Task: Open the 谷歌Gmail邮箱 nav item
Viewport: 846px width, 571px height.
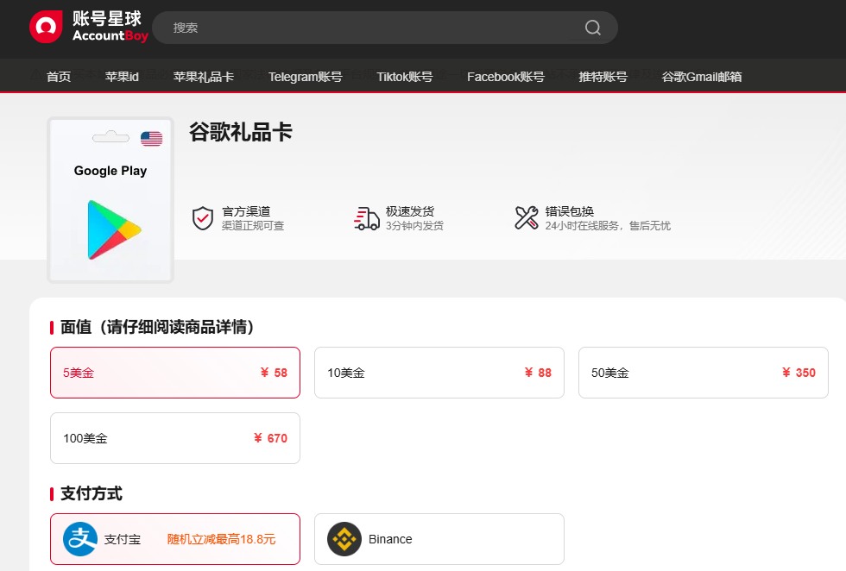Action: (701, 77)
